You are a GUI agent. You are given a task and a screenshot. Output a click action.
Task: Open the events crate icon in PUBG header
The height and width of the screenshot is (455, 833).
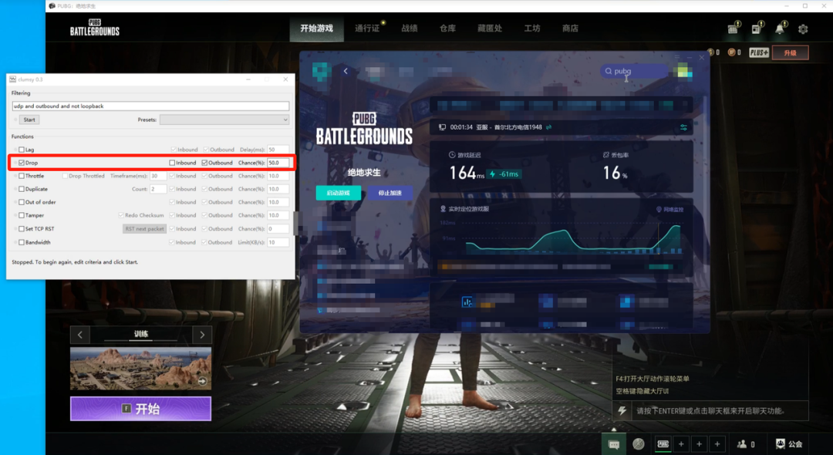coord(733,29)
